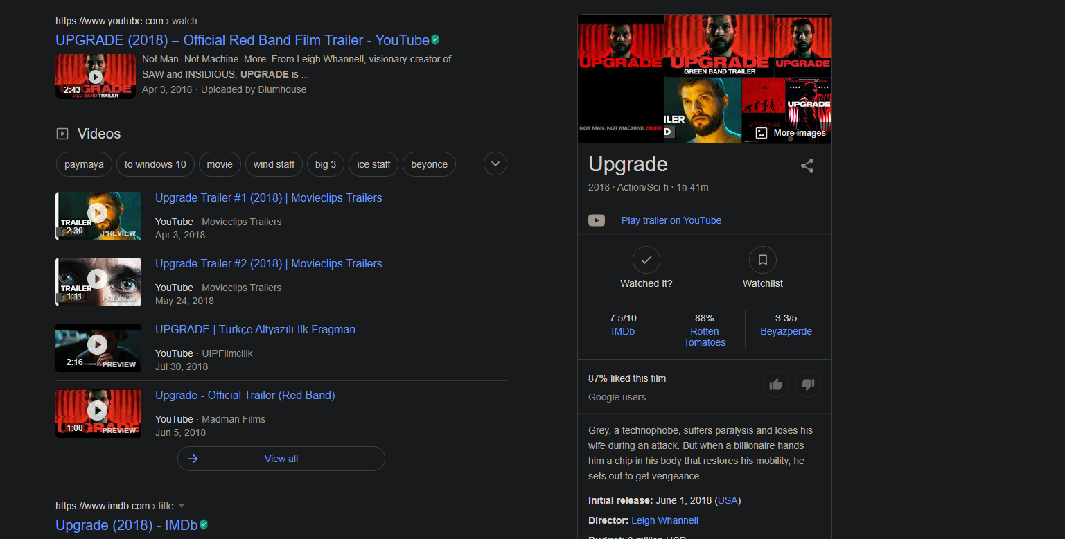Image resolution: width=1065 pixels, height=539 pixels.
Task: Click the thumbs up like icon
Action: click(x=776, y=385)
